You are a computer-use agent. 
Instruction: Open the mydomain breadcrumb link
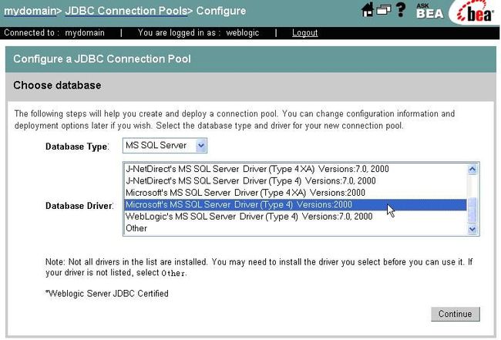tap(30, 11)
